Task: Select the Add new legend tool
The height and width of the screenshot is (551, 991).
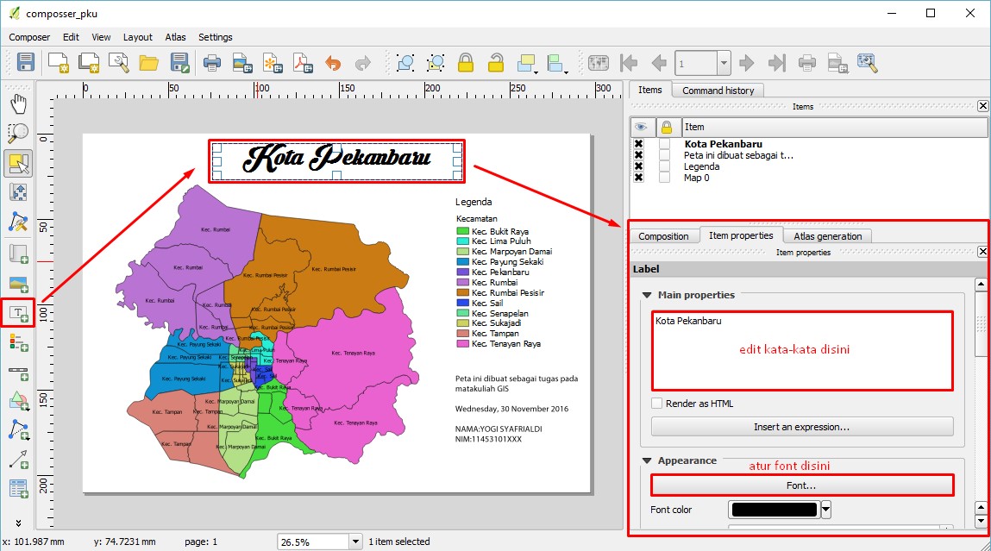Action: coord(17,341)
